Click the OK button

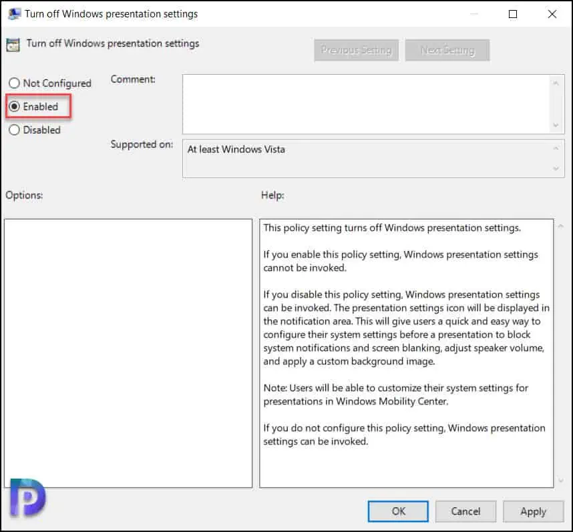point(398,511)
